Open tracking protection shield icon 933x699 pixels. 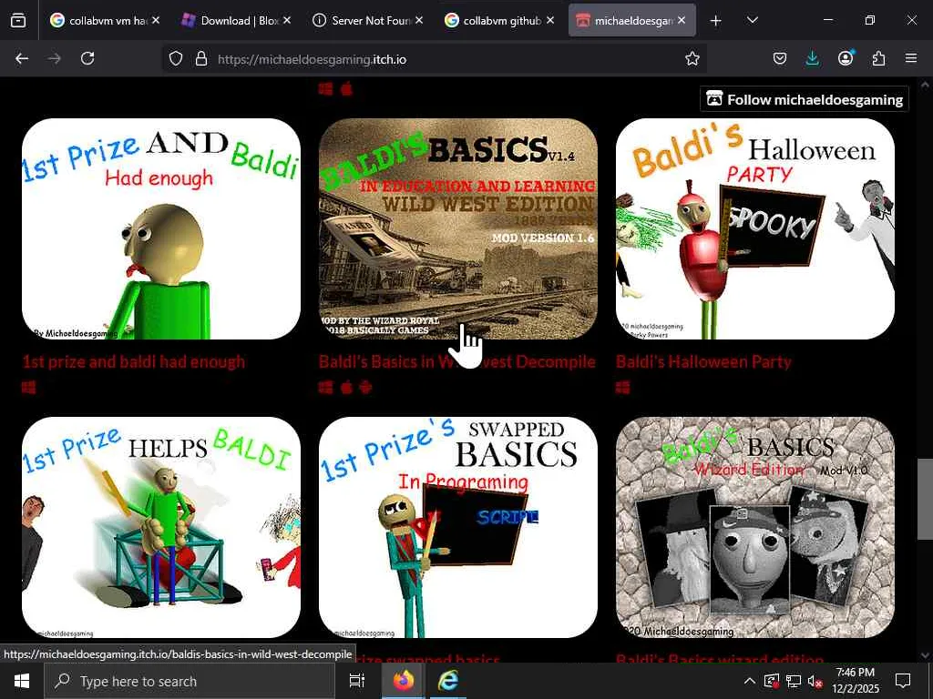[x=176, y=59]
